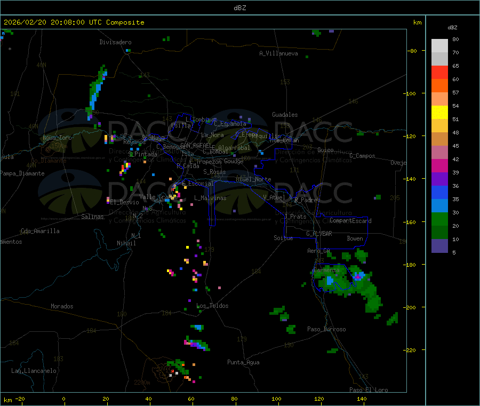This screenshot has height=406, width=480.
Task: Click the Morados map label
Action: click(x=62, y=306)
